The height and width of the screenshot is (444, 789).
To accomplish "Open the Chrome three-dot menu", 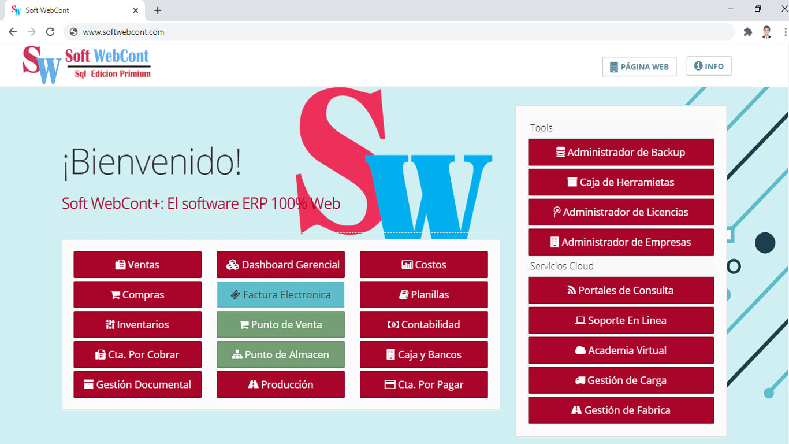I will coord(785,32).
